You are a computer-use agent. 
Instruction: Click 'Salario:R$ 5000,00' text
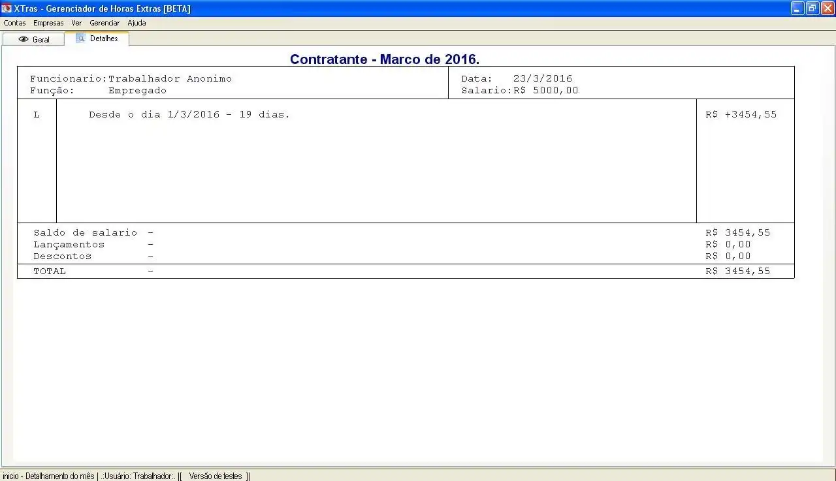click(520, 91)
